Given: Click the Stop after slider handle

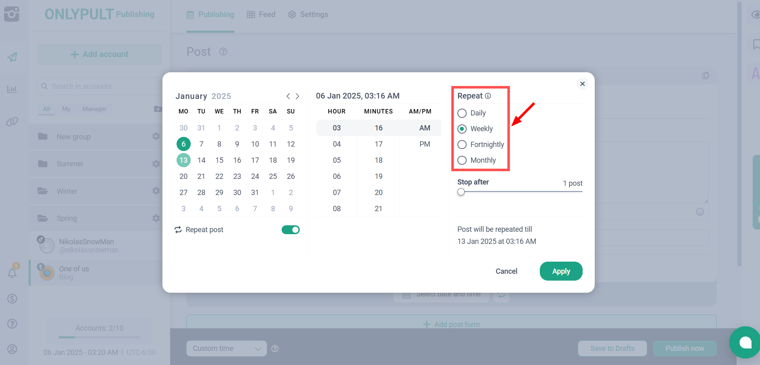Looking at the screenshot, I should tap(461, 192).
